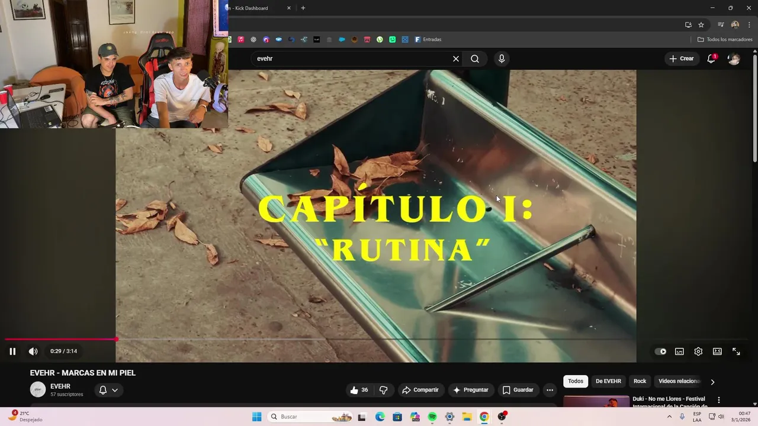The width and height of the screenshot is (758, 426).
Task: Open the pink music note bookmark
Action: 241,40
